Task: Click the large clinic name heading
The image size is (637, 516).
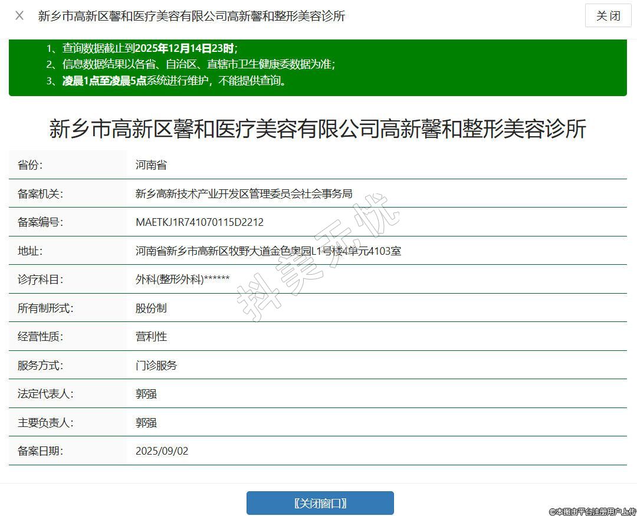Action: tap(317, 129)
